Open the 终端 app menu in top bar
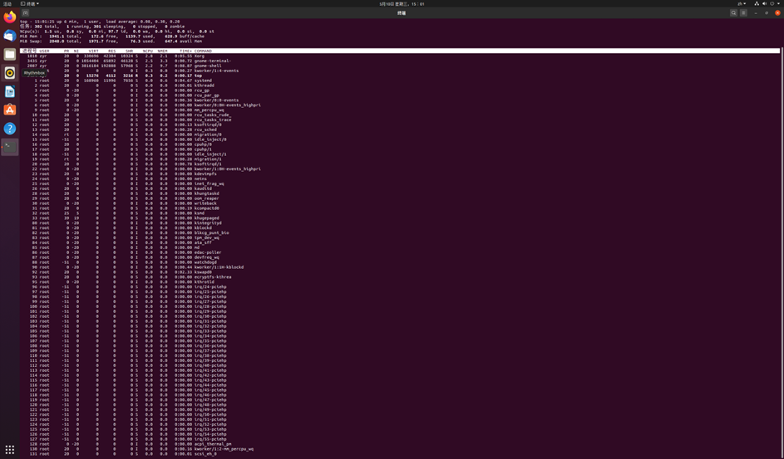The image size is (784, 459). click(x=30, y=3)
